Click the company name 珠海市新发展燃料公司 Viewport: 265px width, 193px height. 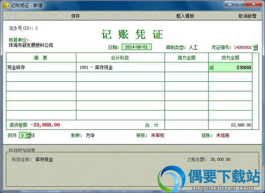[x=31, y=45]
